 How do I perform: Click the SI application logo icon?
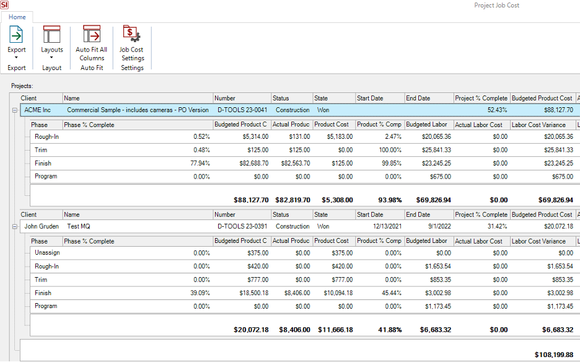pyautogui.click(x=4, y=5)
